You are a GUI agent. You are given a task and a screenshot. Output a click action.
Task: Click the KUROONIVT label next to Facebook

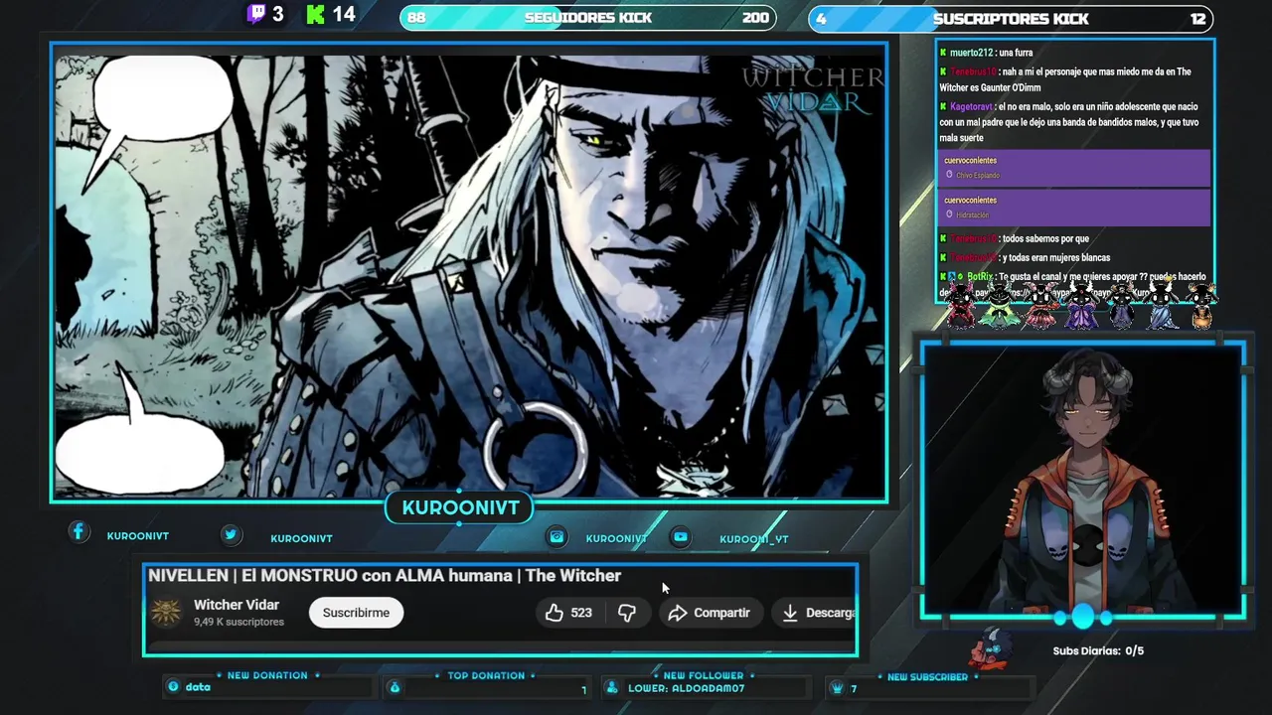tap(137, 536)
